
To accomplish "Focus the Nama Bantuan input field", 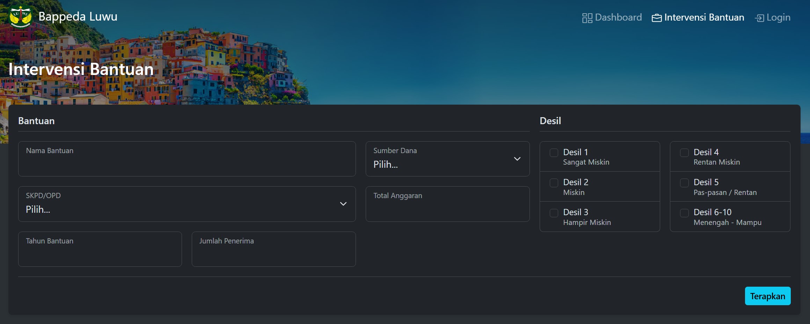I will coord(187,159).
